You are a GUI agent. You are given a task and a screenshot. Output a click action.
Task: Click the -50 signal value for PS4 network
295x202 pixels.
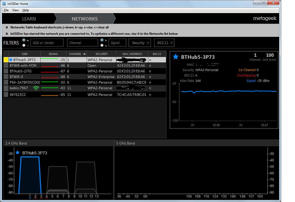tap(62, 82)
